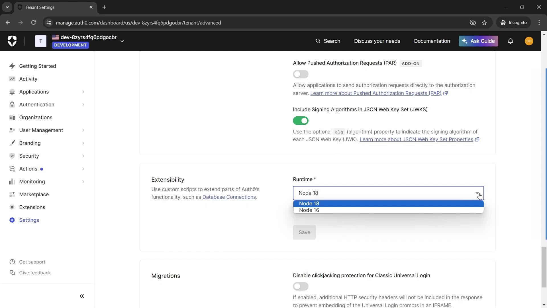Viewport: 547px width, 308px height.
Task: Collapse the sidebar with double-chevron icon
Action: click(82, 296)
